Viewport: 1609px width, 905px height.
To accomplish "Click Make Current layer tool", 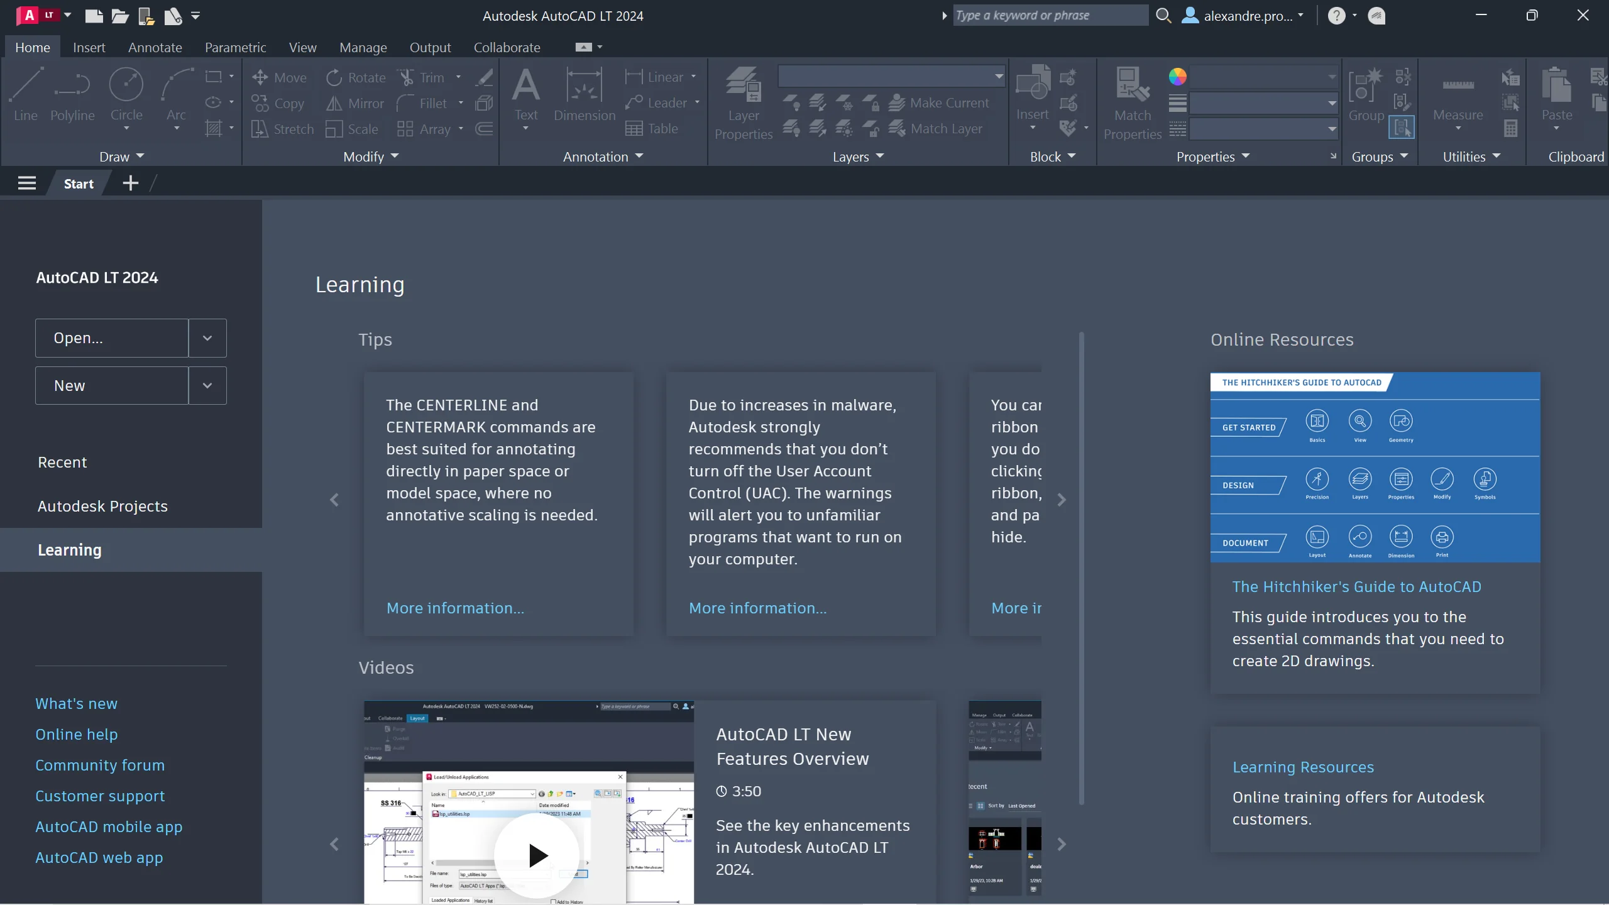I will tap(940, 102).
